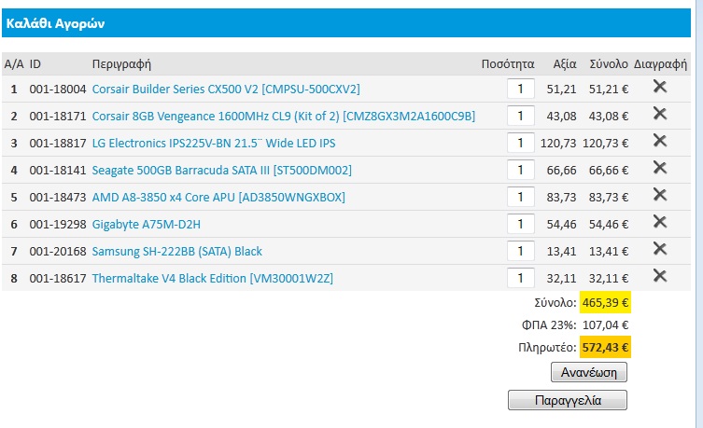The image size is (703, 428).
Task: Click the Σύνολο column header
Action: coord(609,64)
